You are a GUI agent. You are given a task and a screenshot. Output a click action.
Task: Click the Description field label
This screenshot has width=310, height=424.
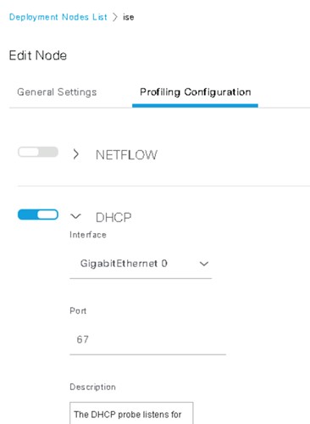92,387
